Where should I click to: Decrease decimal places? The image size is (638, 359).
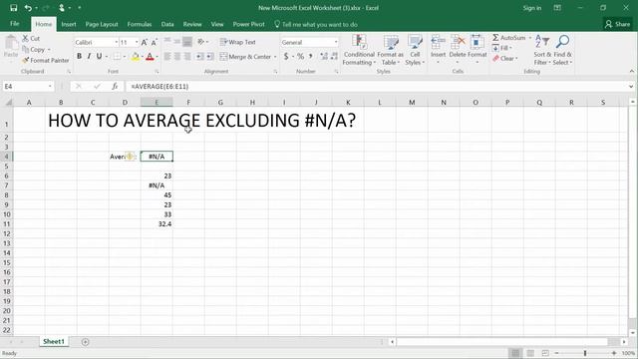(x=334, y=56)
